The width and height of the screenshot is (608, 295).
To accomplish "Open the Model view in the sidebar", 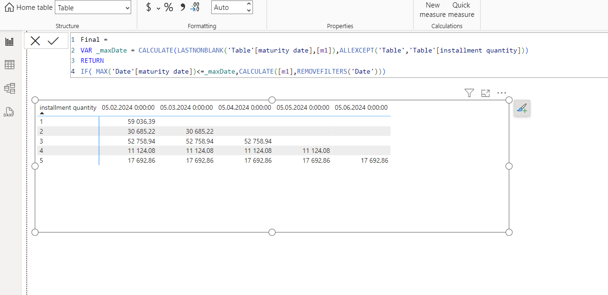I will [9, 88].
